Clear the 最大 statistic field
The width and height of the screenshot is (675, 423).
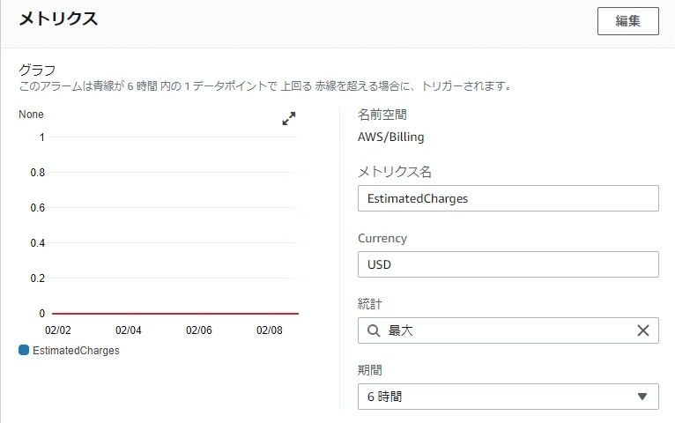tap(643, 330)
